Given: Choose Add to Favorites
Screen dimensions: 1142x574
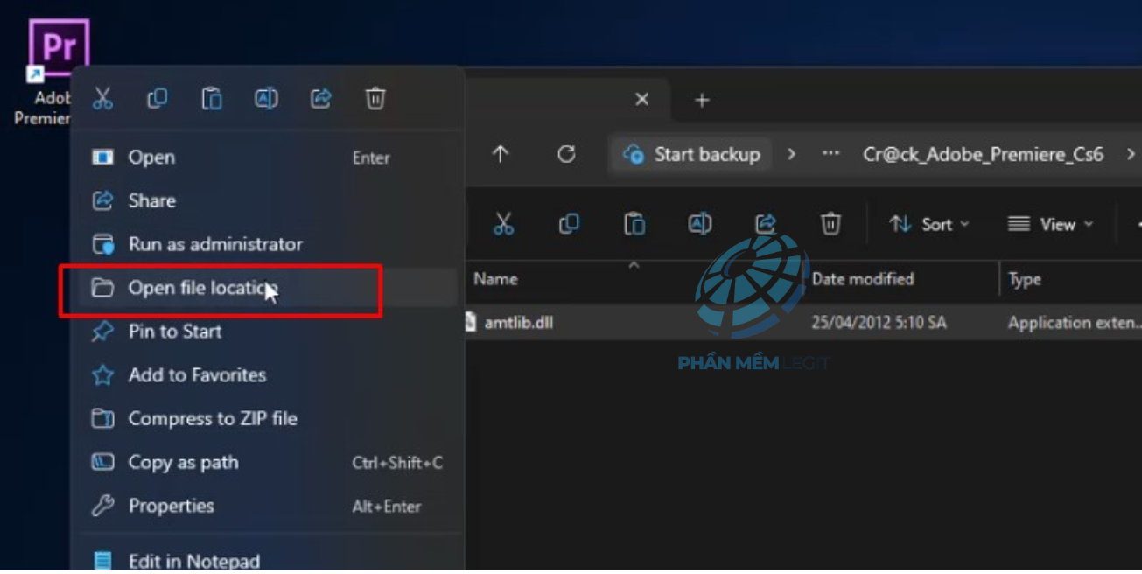Looking at the screenshot, I should tap(268, 375).
